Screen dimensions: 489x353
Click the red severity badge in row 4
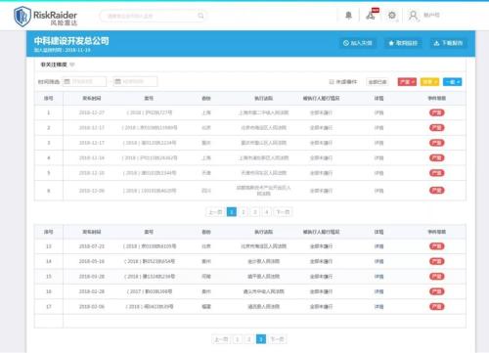pos(437,158)
